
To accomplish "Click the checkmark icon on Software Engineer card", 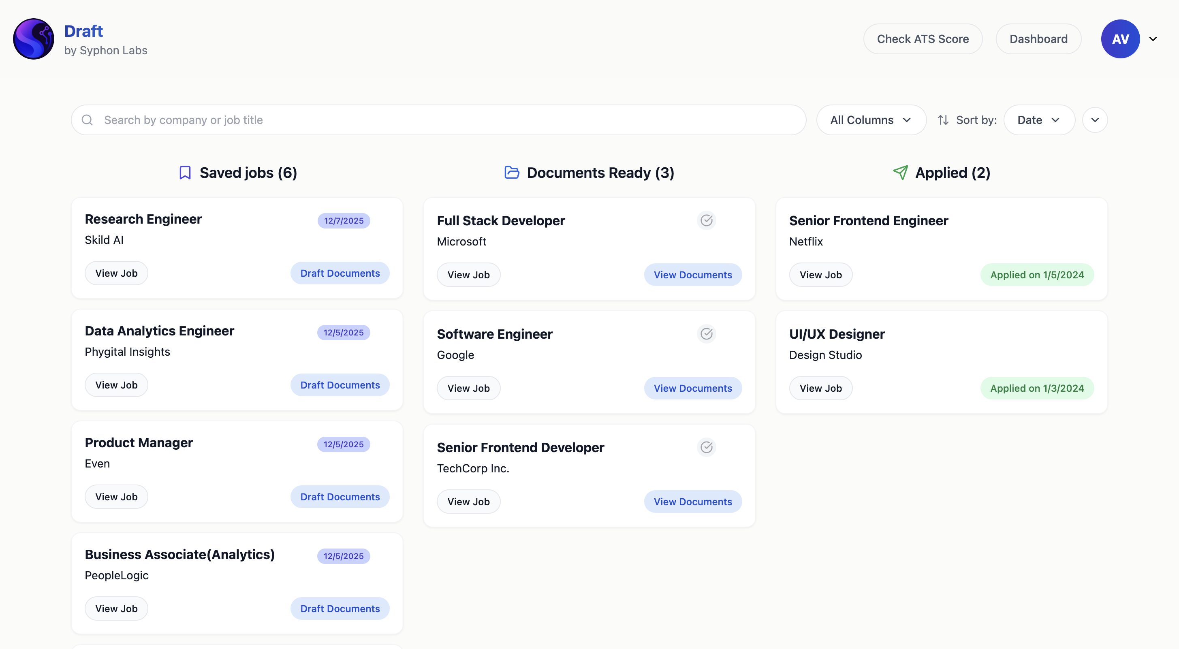I will [706, 334].
